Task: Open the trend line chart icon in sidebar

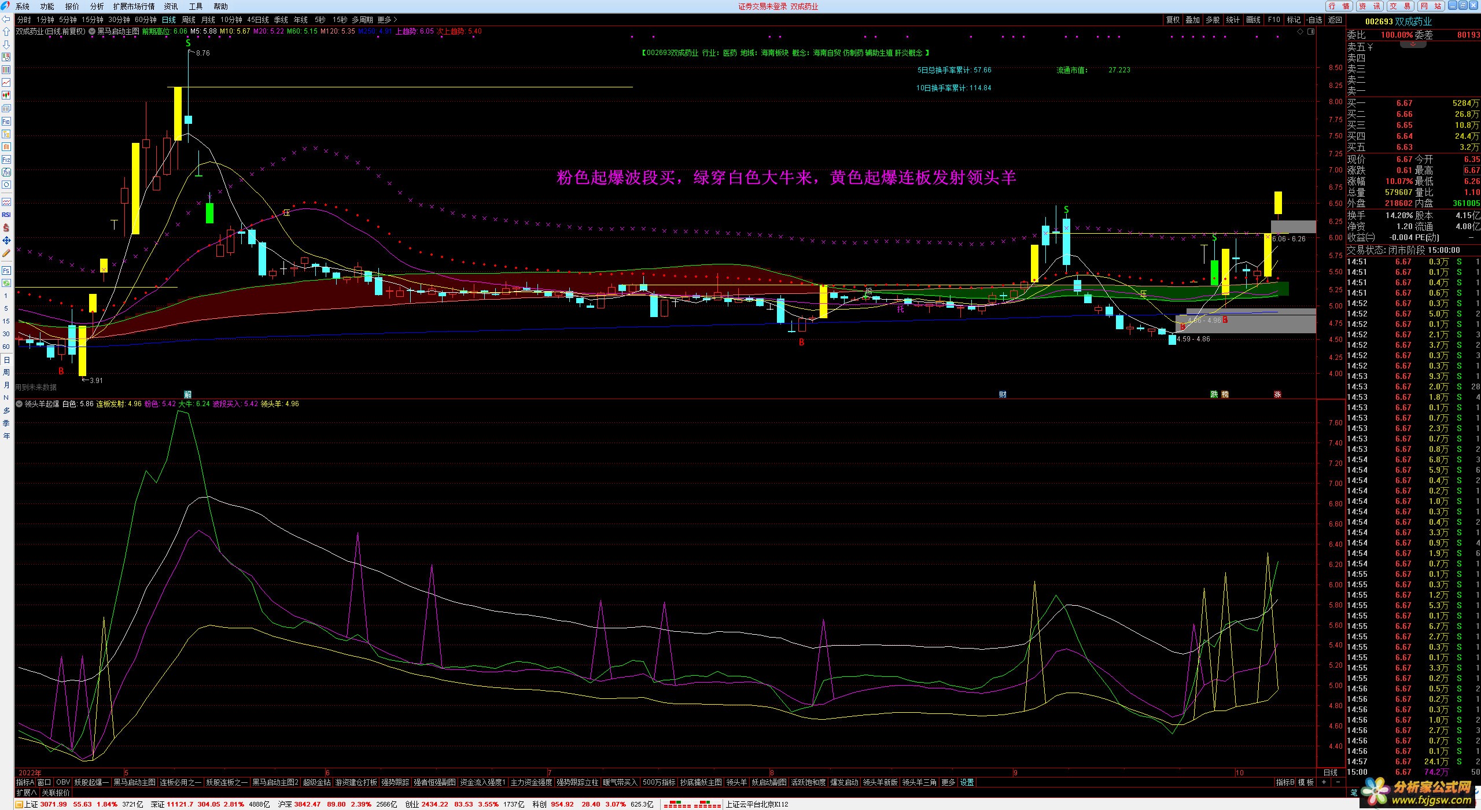Action: (x=6, y=83)
